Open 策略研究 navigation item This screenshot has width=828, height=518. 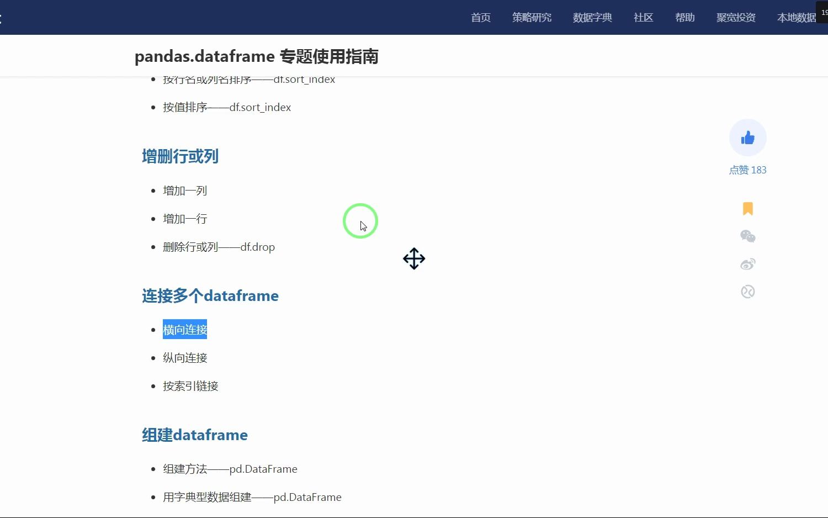[x=532, y=18]
